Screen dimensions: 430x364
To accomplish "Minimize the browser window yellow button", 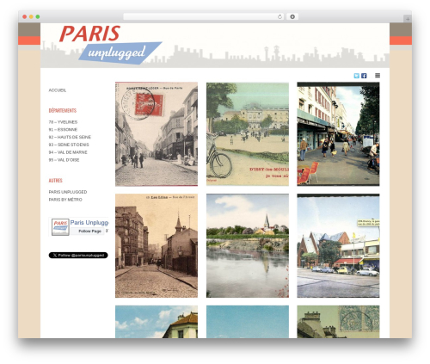I will (x=31, y=16).
